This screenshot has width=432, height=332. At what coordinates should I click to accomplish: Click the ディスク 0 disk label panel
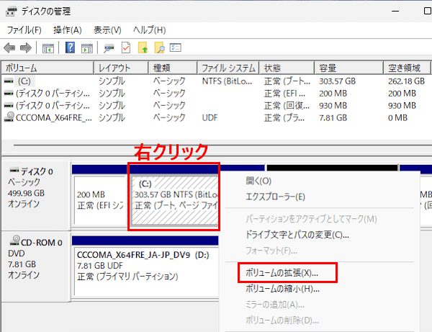click(35, 196)
